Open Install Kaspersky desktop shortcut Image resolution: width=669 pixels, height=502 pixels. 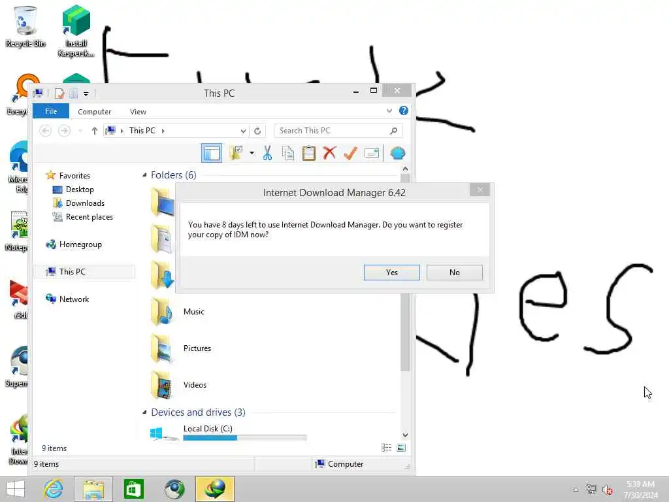point(76,31)
